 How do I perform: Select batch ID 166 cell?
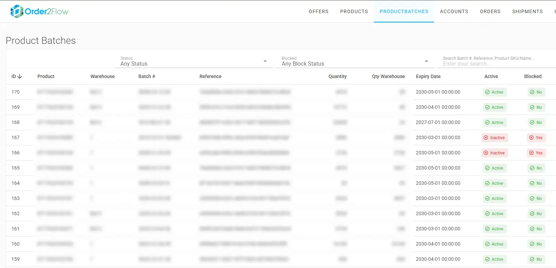coord(16,153)
